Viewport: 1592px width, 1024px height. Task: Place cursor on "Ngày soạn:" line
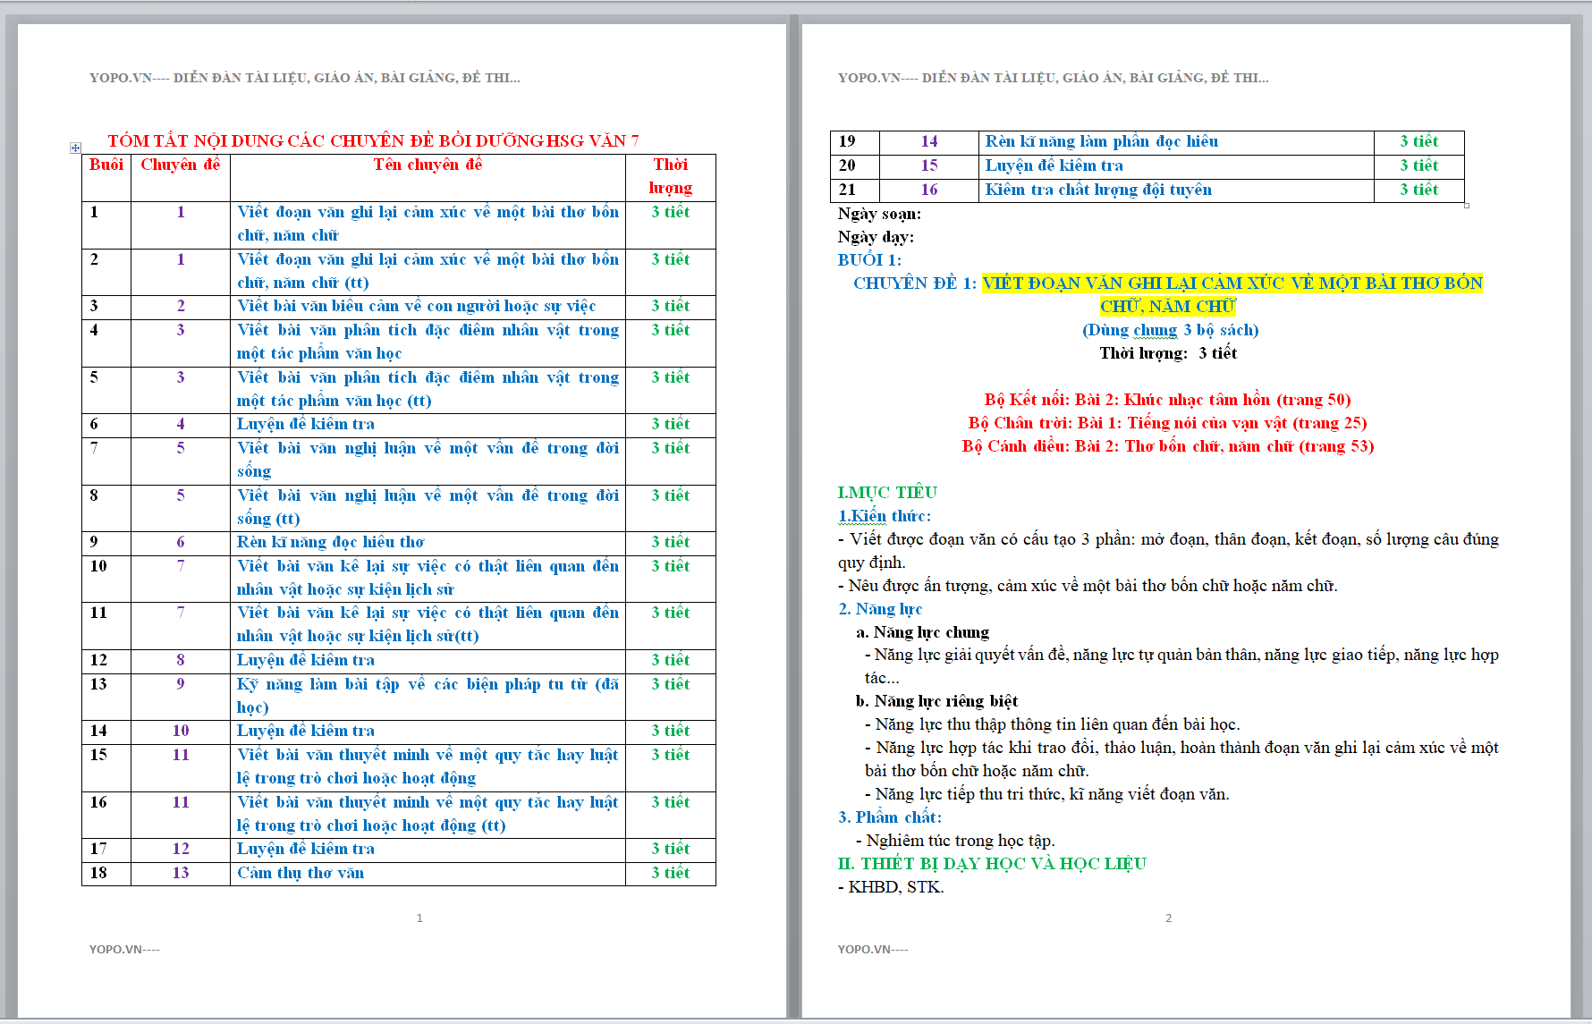pyautogui.click(x=879, y=214)
